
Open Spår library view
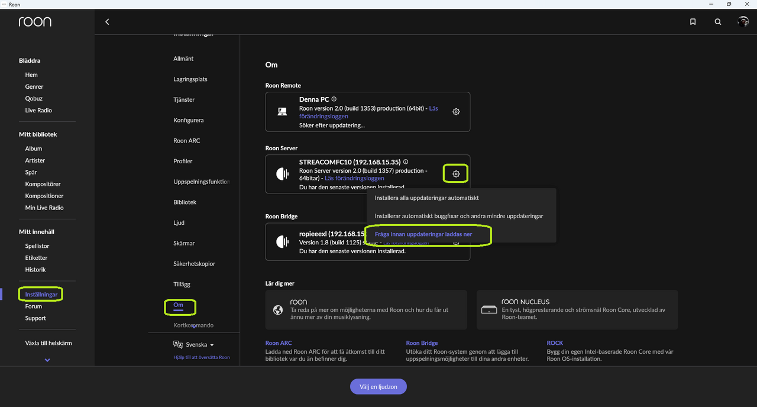31,172
